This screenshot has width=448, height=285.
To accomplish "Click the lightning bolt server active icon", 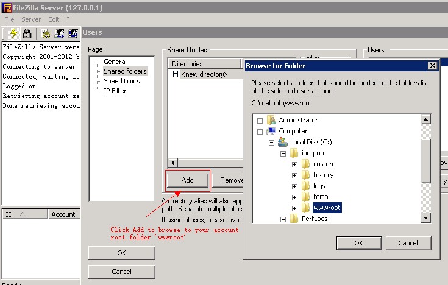I will 15,33.
